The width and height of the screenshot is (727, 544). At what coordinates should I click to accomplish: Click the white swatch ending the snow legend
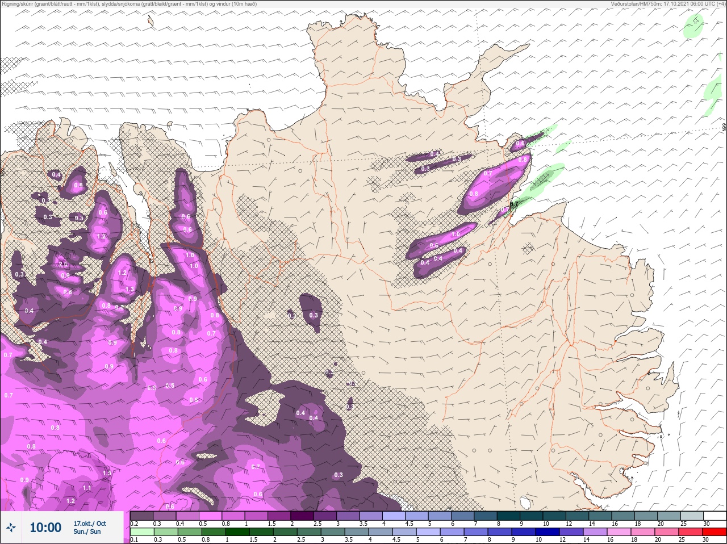click(x=715, y=516)
